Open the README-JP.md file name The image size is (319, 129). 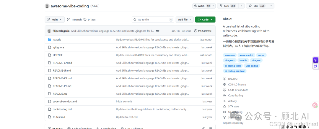(62, 70)
